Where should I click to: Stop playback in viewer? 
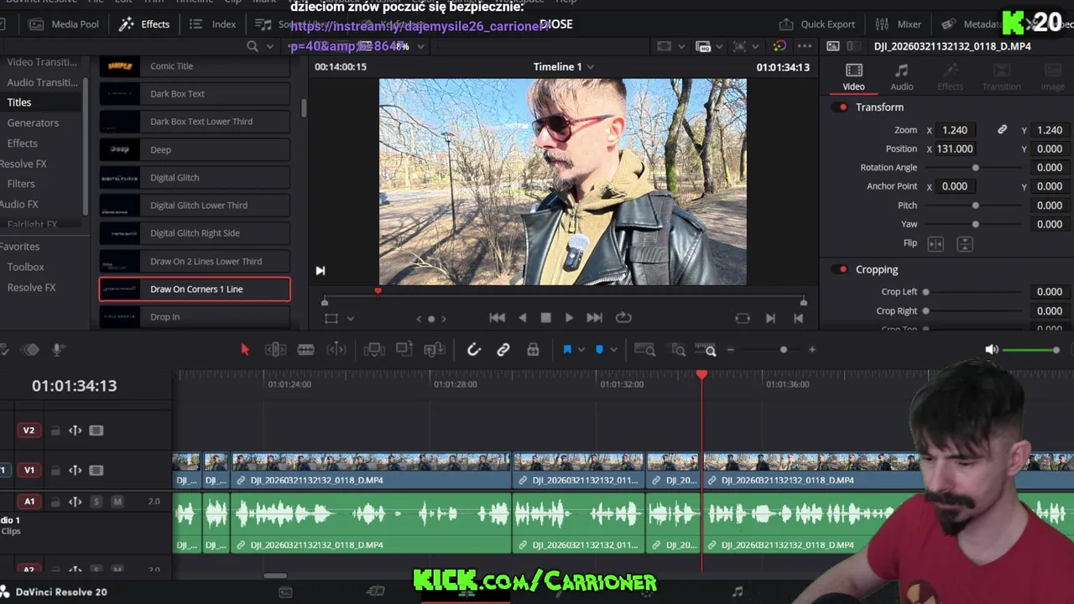tap(545, 318)
